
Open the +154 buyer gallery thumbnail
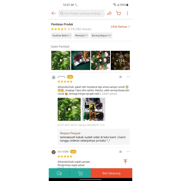click(x=120, y=60)
